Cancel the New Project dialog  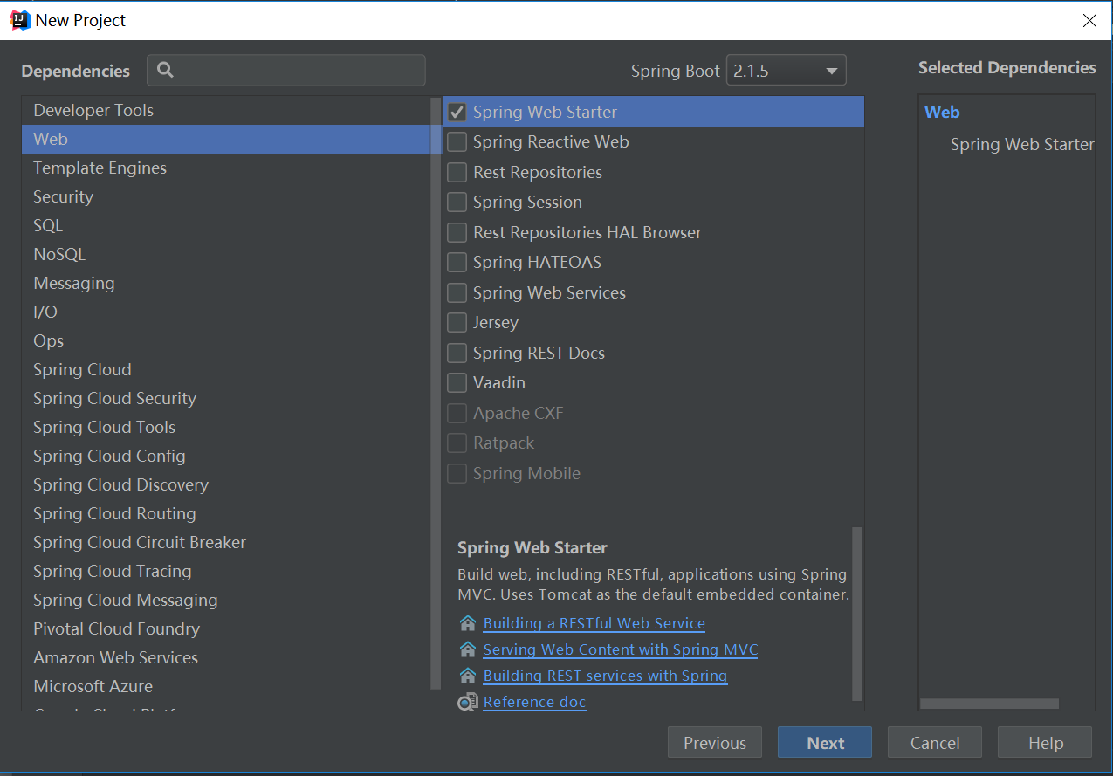[935, 743]
